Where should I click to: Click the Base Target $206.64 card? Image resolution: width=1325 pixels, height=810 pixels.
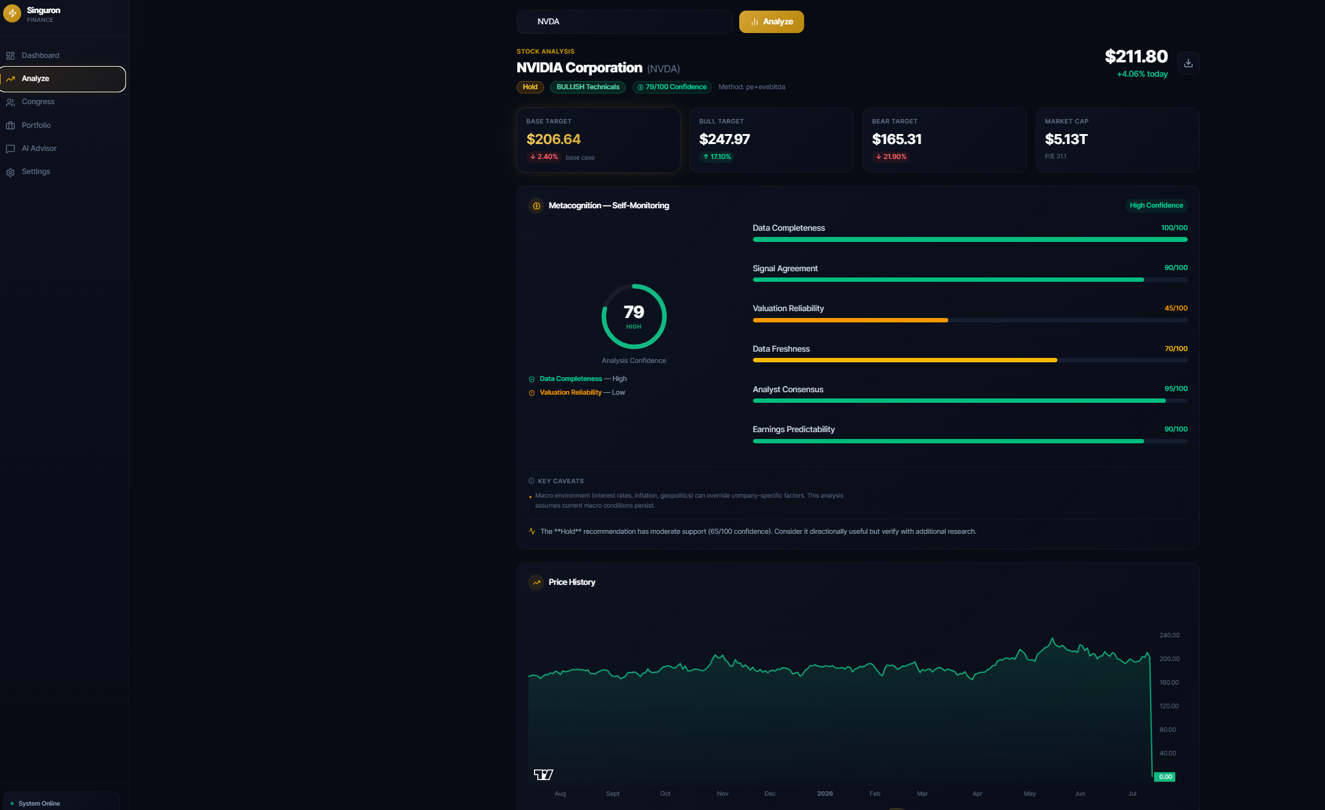click(598, 140)
